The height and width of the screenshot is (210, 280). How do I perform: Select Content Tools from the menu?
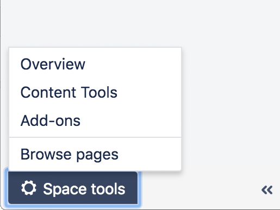coord(95,92)
